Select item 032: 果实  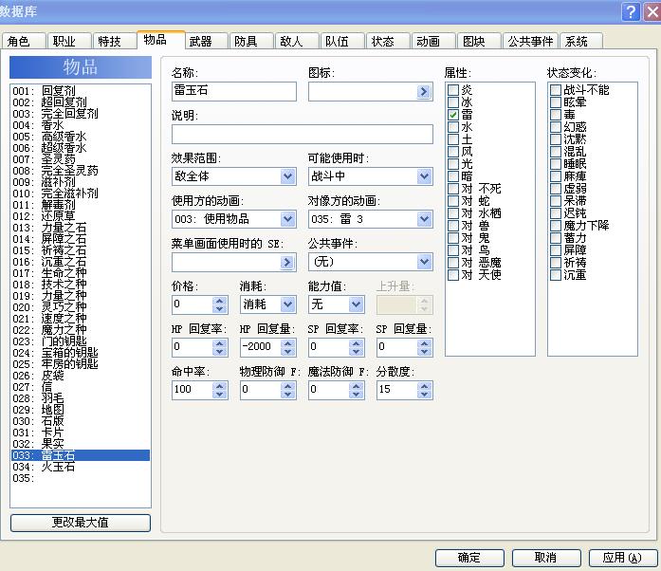point(80,444)
